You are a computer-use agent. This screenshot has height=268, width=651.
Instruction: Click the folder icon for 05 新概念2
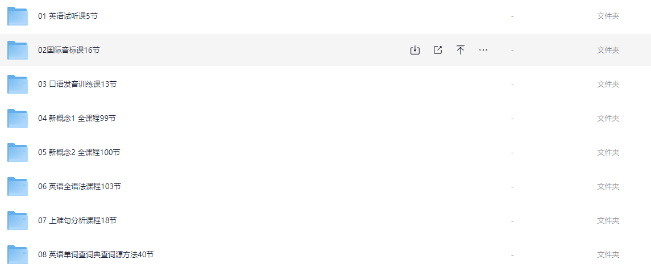[18, 152]
